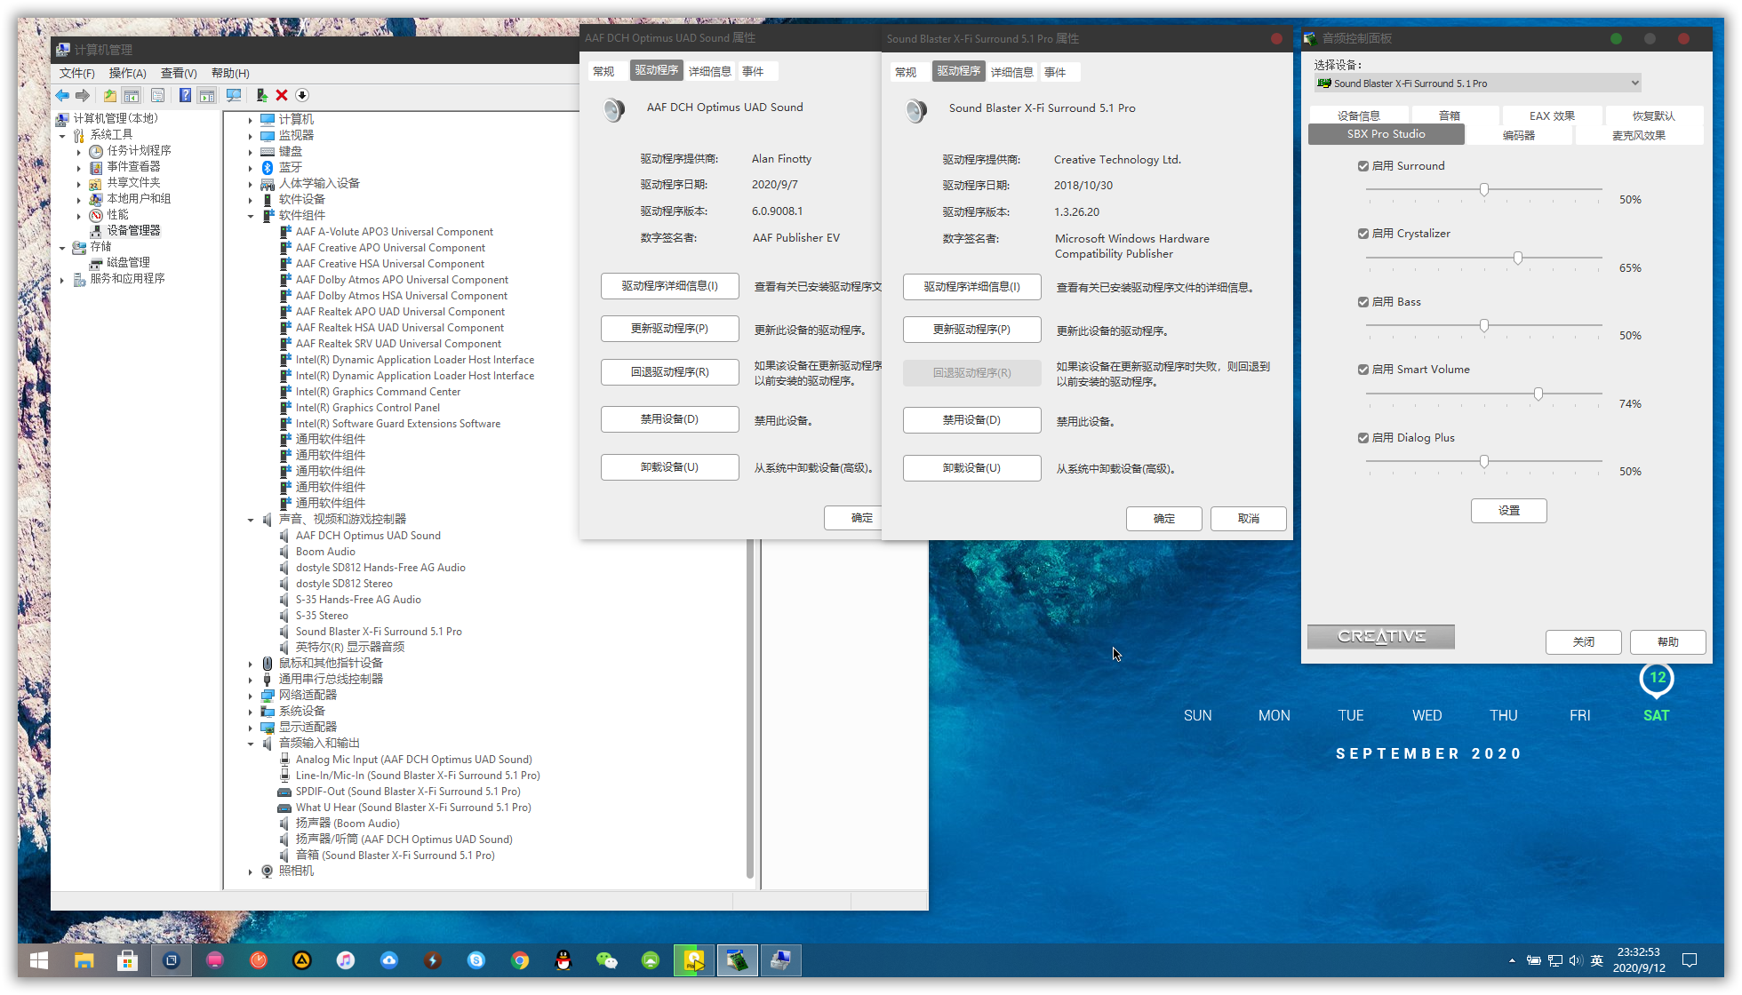Toggle the Smart Volume enable checkbox
The height and width of the screenshot is (995, 1742).
(x=1363, y=370)
